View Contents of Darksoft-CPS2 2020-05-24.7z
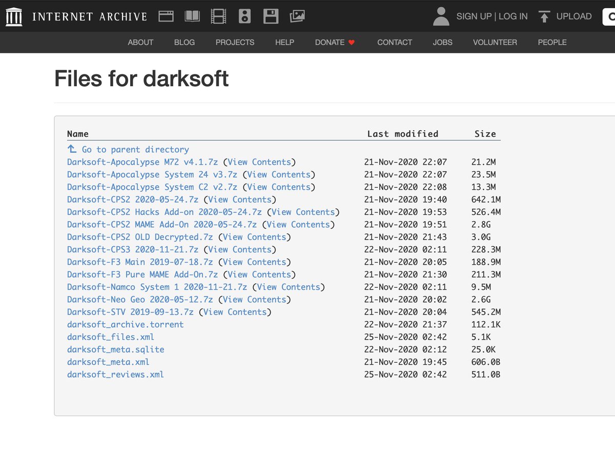615x473 pixels. (x=240, y=200)
